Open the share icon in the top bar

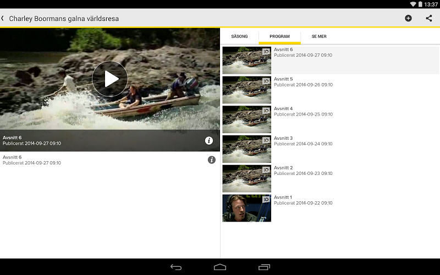click(429, 19)
